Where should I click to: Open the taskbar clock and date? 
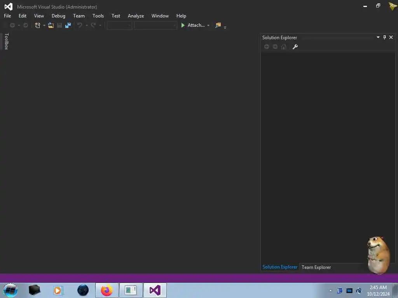point(378,291)
